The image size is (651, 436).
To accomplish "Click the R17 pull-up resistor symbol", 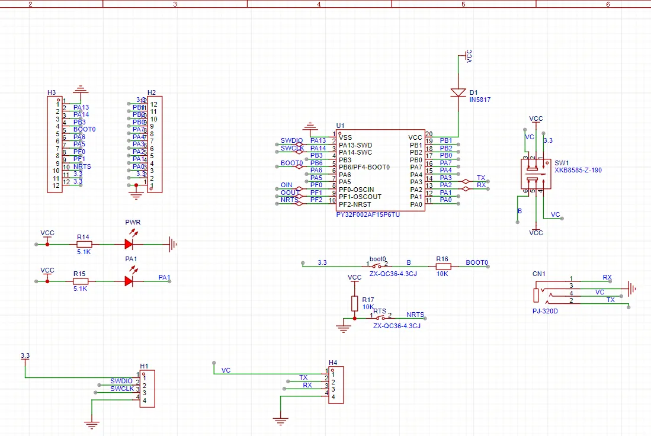I will click(354, 303).
